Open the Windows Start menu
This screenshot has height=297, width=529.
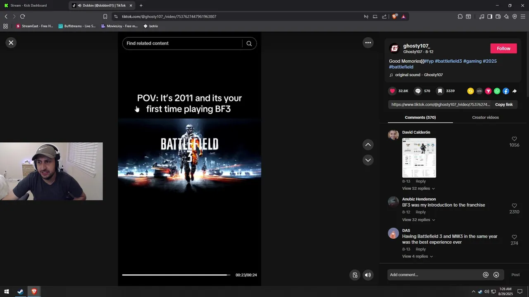coord(7,292)
